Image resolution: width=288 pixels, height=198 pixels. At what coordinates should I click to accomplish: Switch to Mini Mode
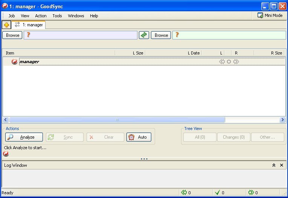[x=270, y=15]
